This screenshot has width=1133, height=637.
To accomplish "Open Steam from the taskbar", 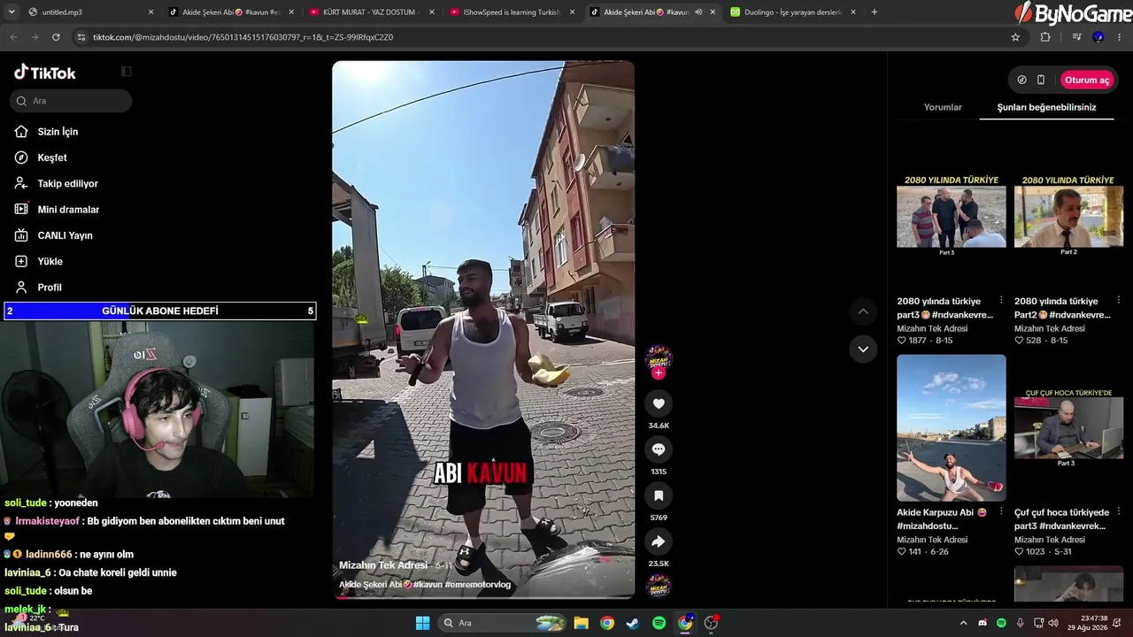I will [633, 623].
